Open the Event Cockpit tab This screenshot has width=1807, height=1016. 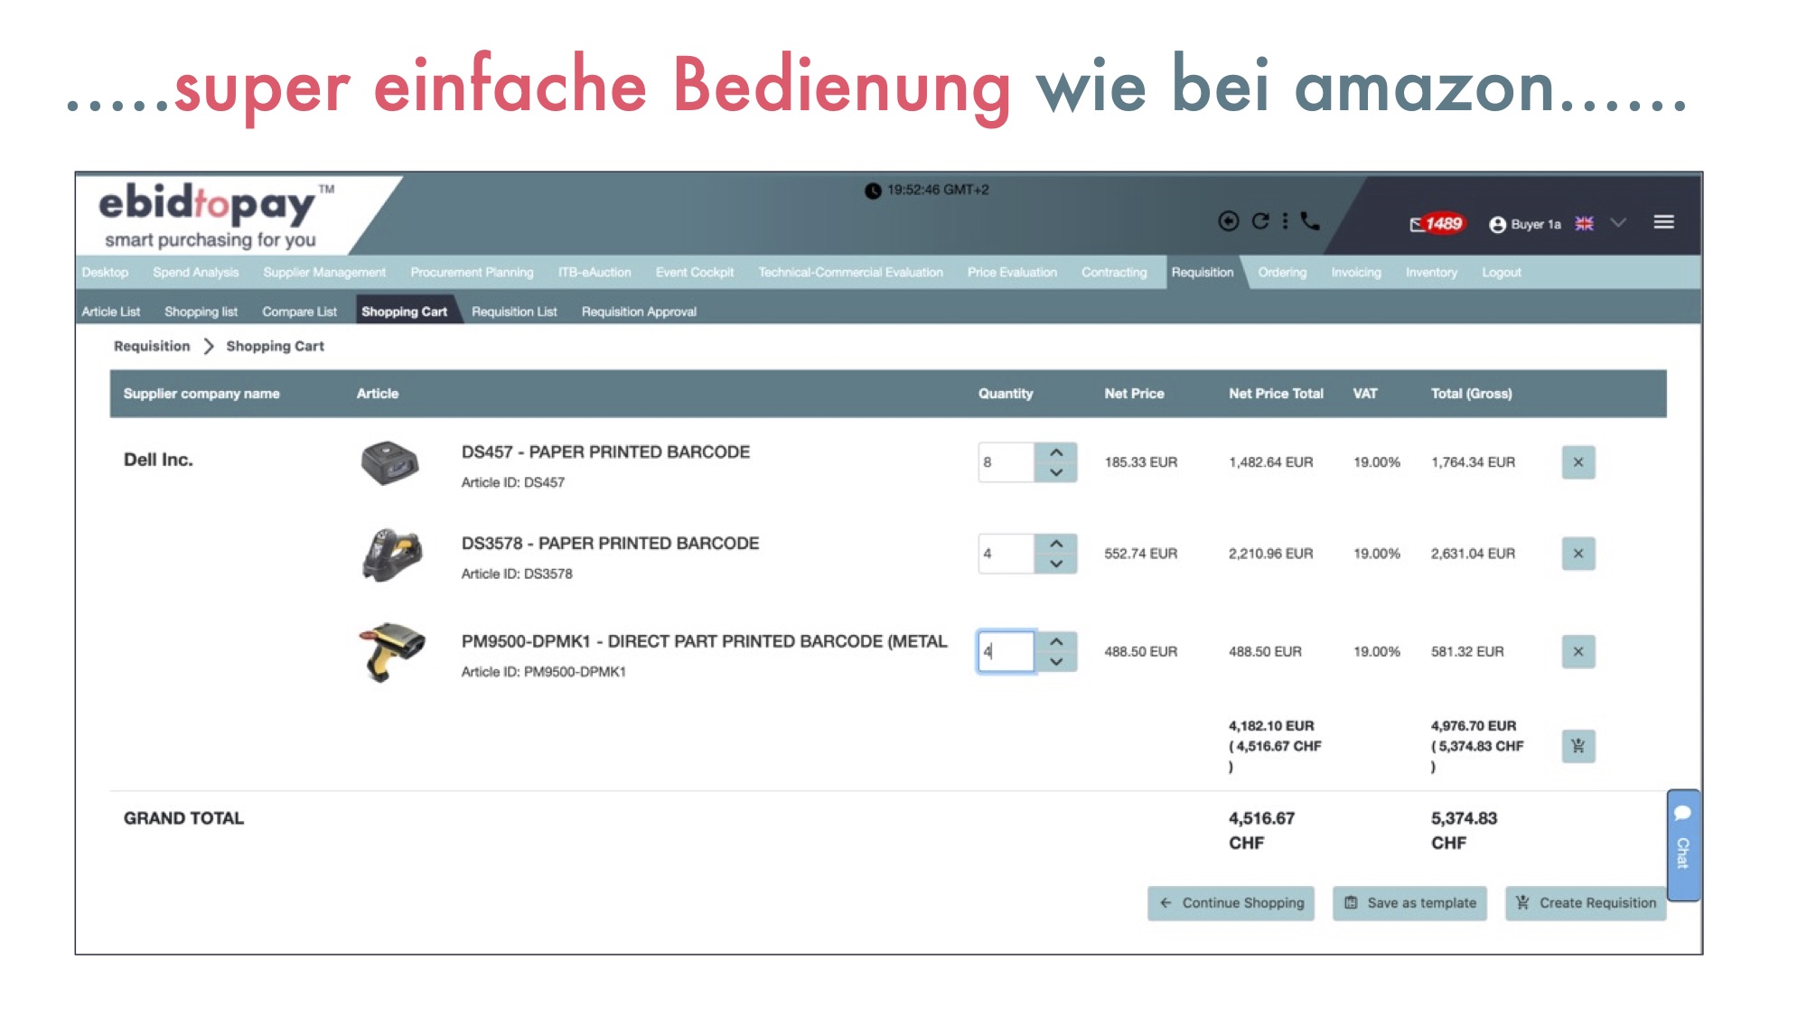click(695, 272)
